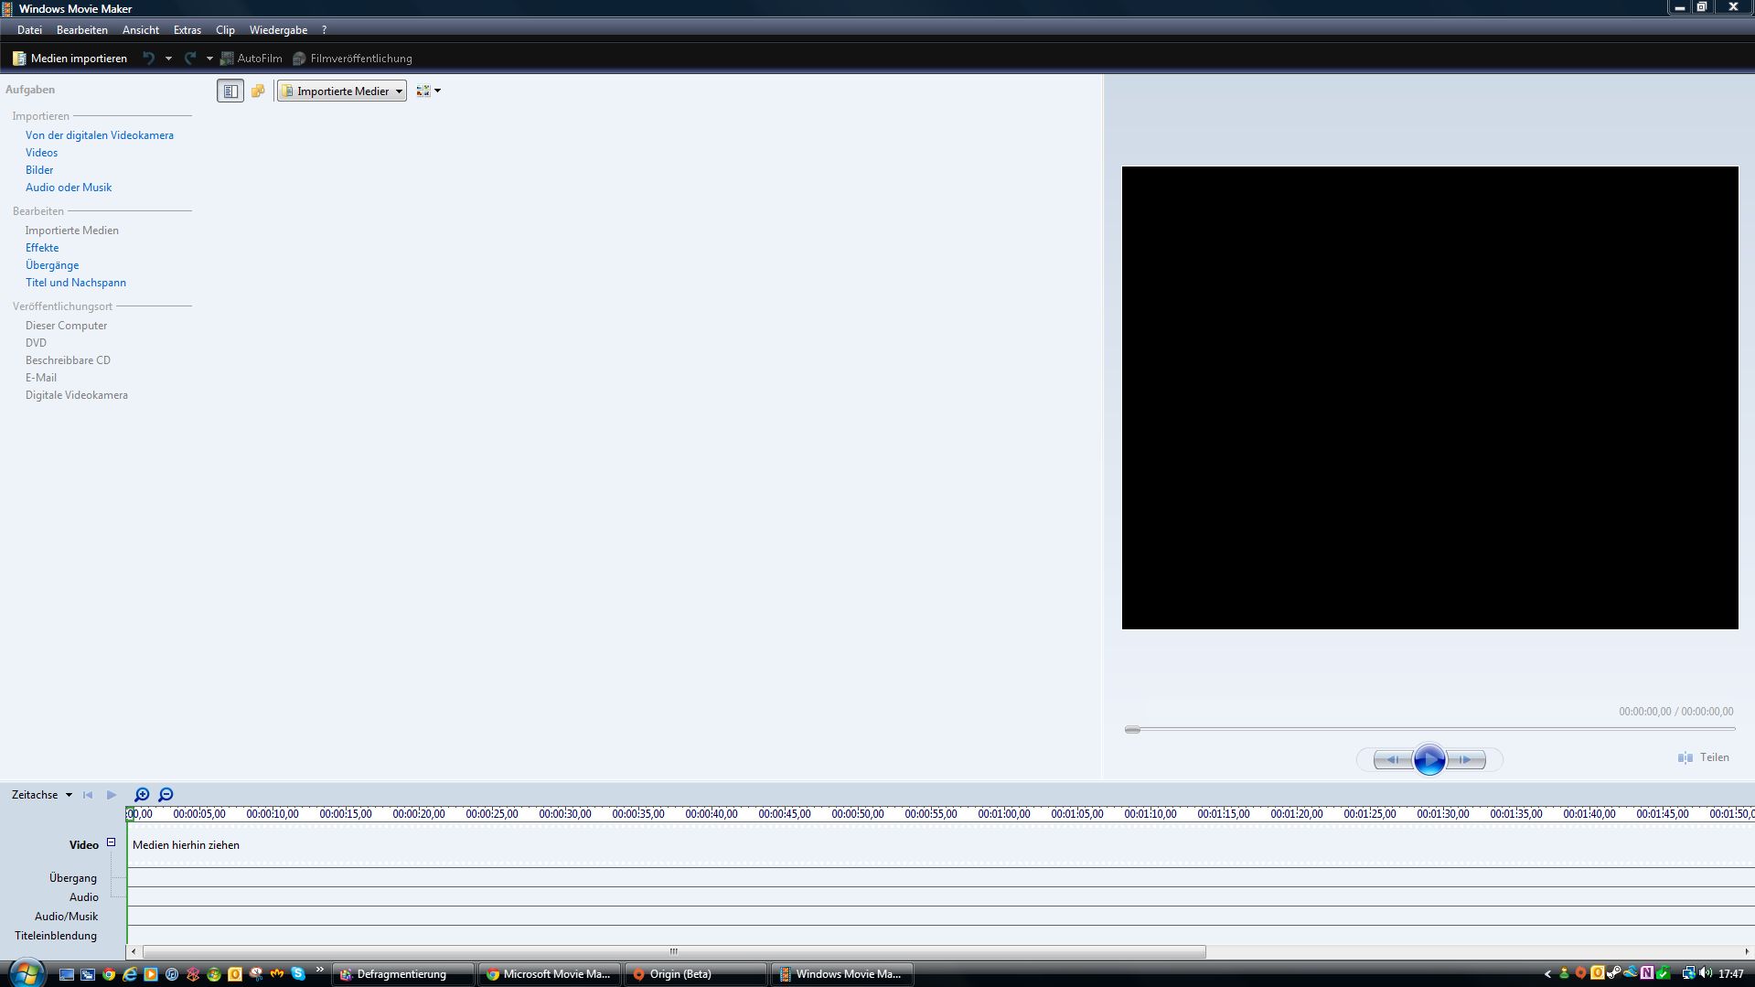
Task: Open the Übergänge link
Action: tap(52, 265)
